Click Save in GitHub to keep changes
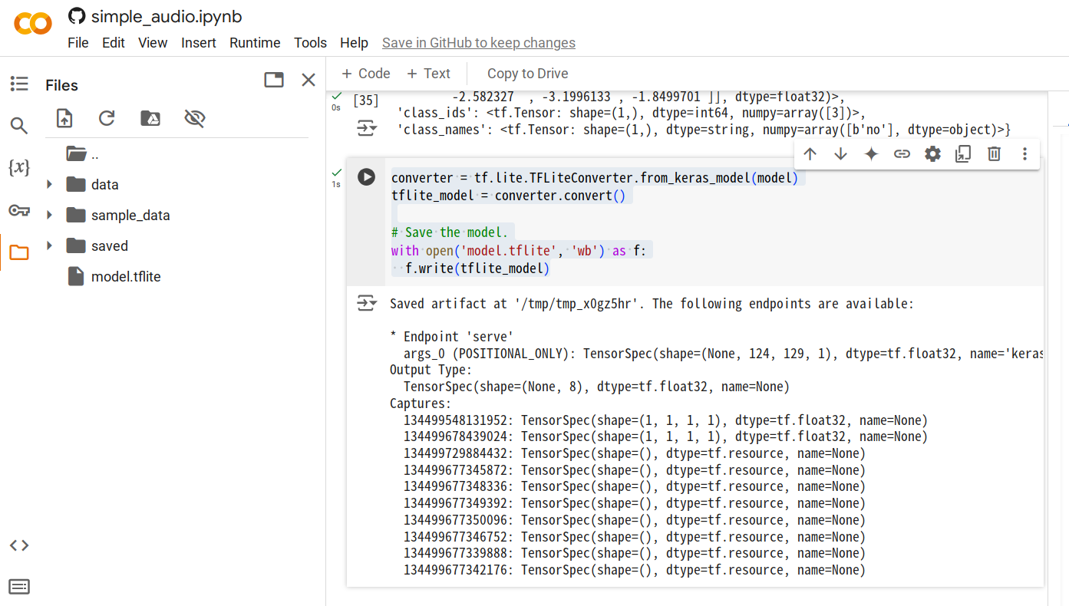The height and width of the screenshot is (606, 1069). [479, 43]
